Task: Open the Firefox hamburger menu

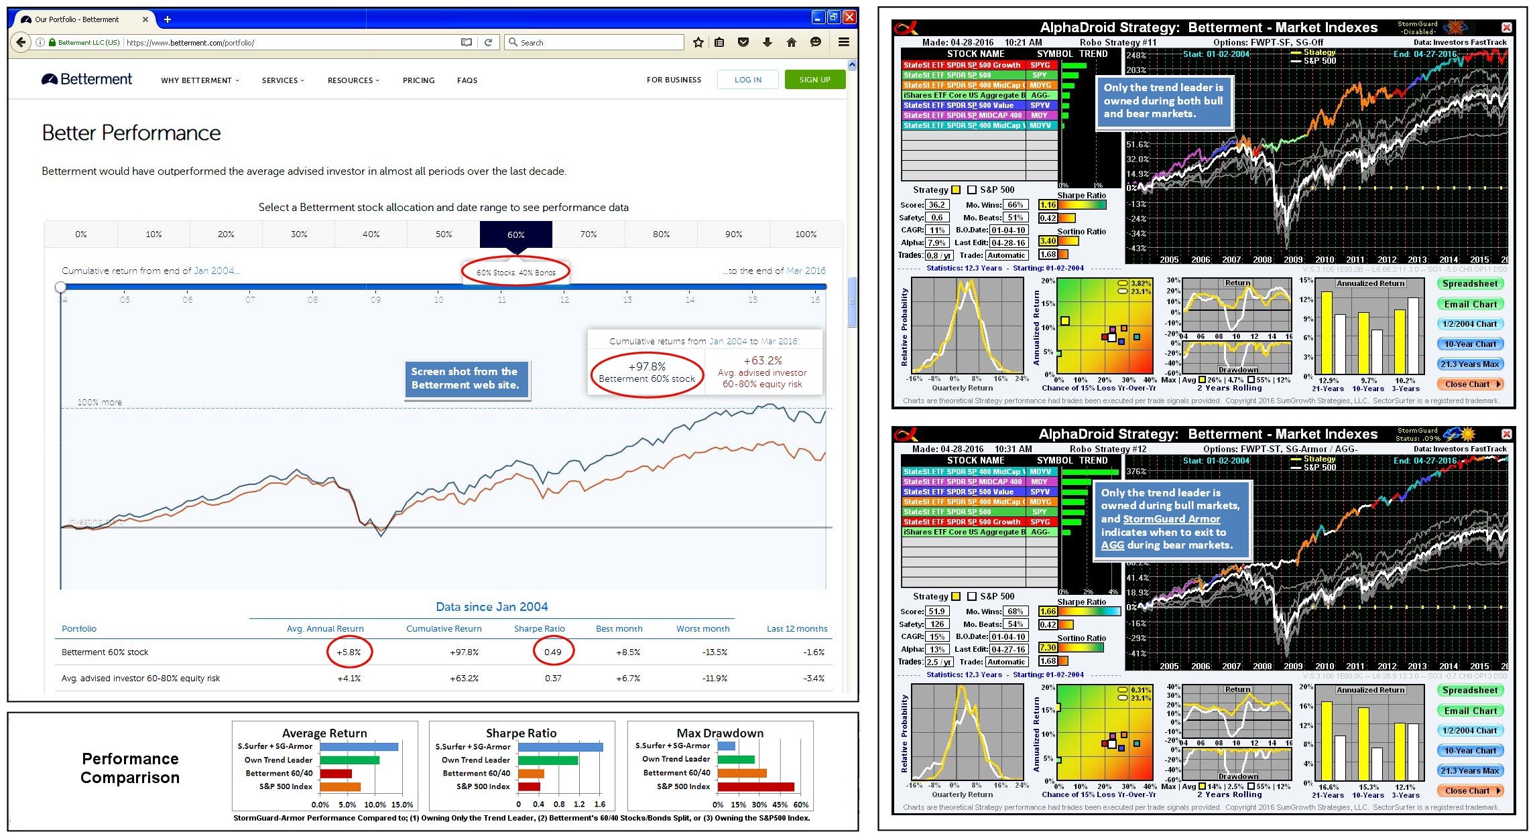Action: (x=844, y=42)
